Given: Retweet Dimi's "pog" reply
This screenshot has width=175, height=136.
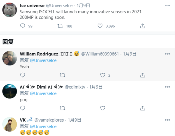Looking at the screenshot, I should (x=62, y=108).
